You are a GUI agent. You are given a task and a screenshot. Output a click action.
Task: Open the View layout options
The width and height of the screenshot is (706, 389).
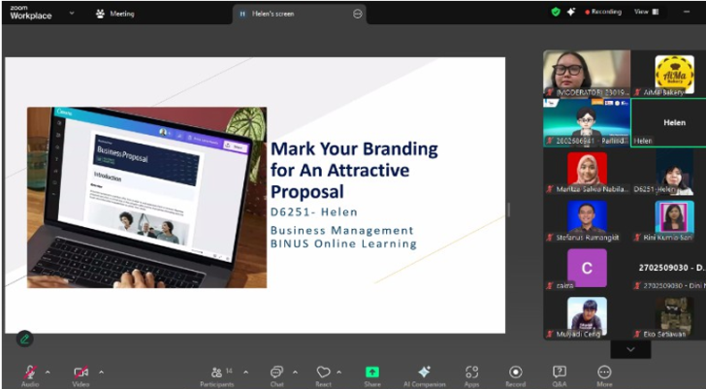[644, 12]
